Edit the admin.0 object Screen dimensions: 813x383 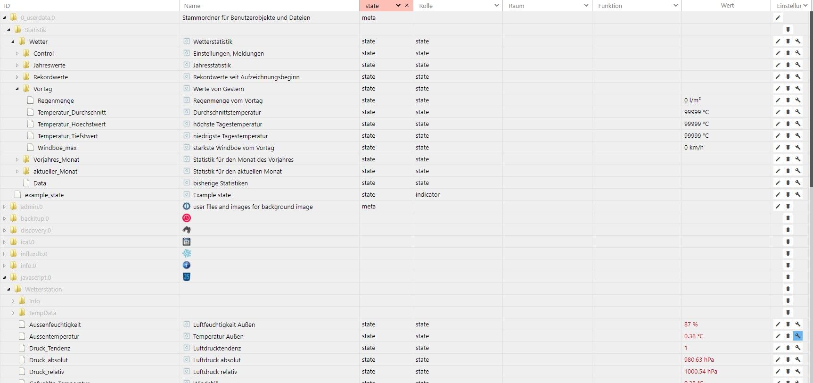(x=778, y=207)
